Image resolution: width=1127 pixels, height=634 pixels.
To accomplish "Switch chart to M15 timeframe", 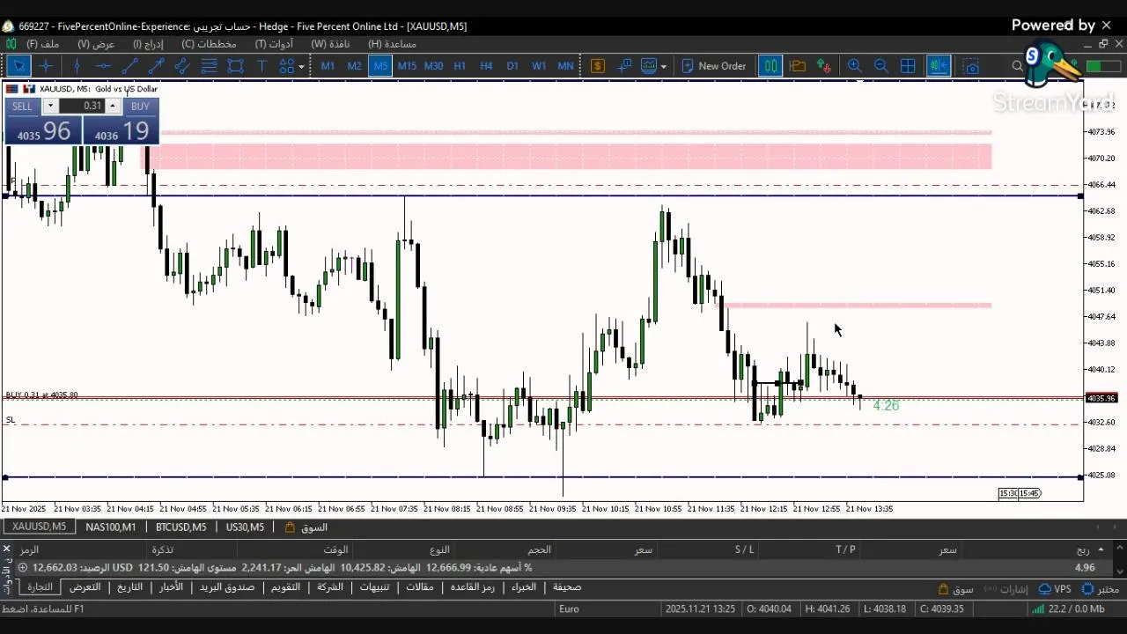I will point(407,66).
